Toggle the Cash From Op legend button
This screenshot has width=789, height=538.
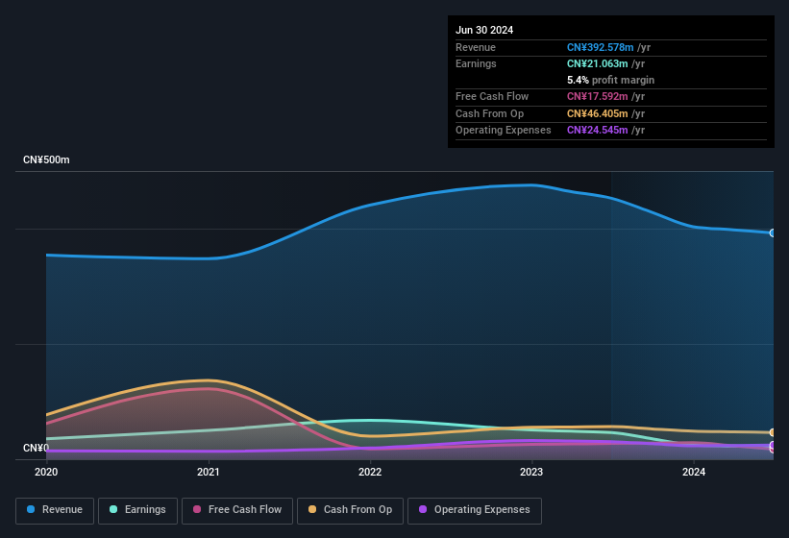350,510
